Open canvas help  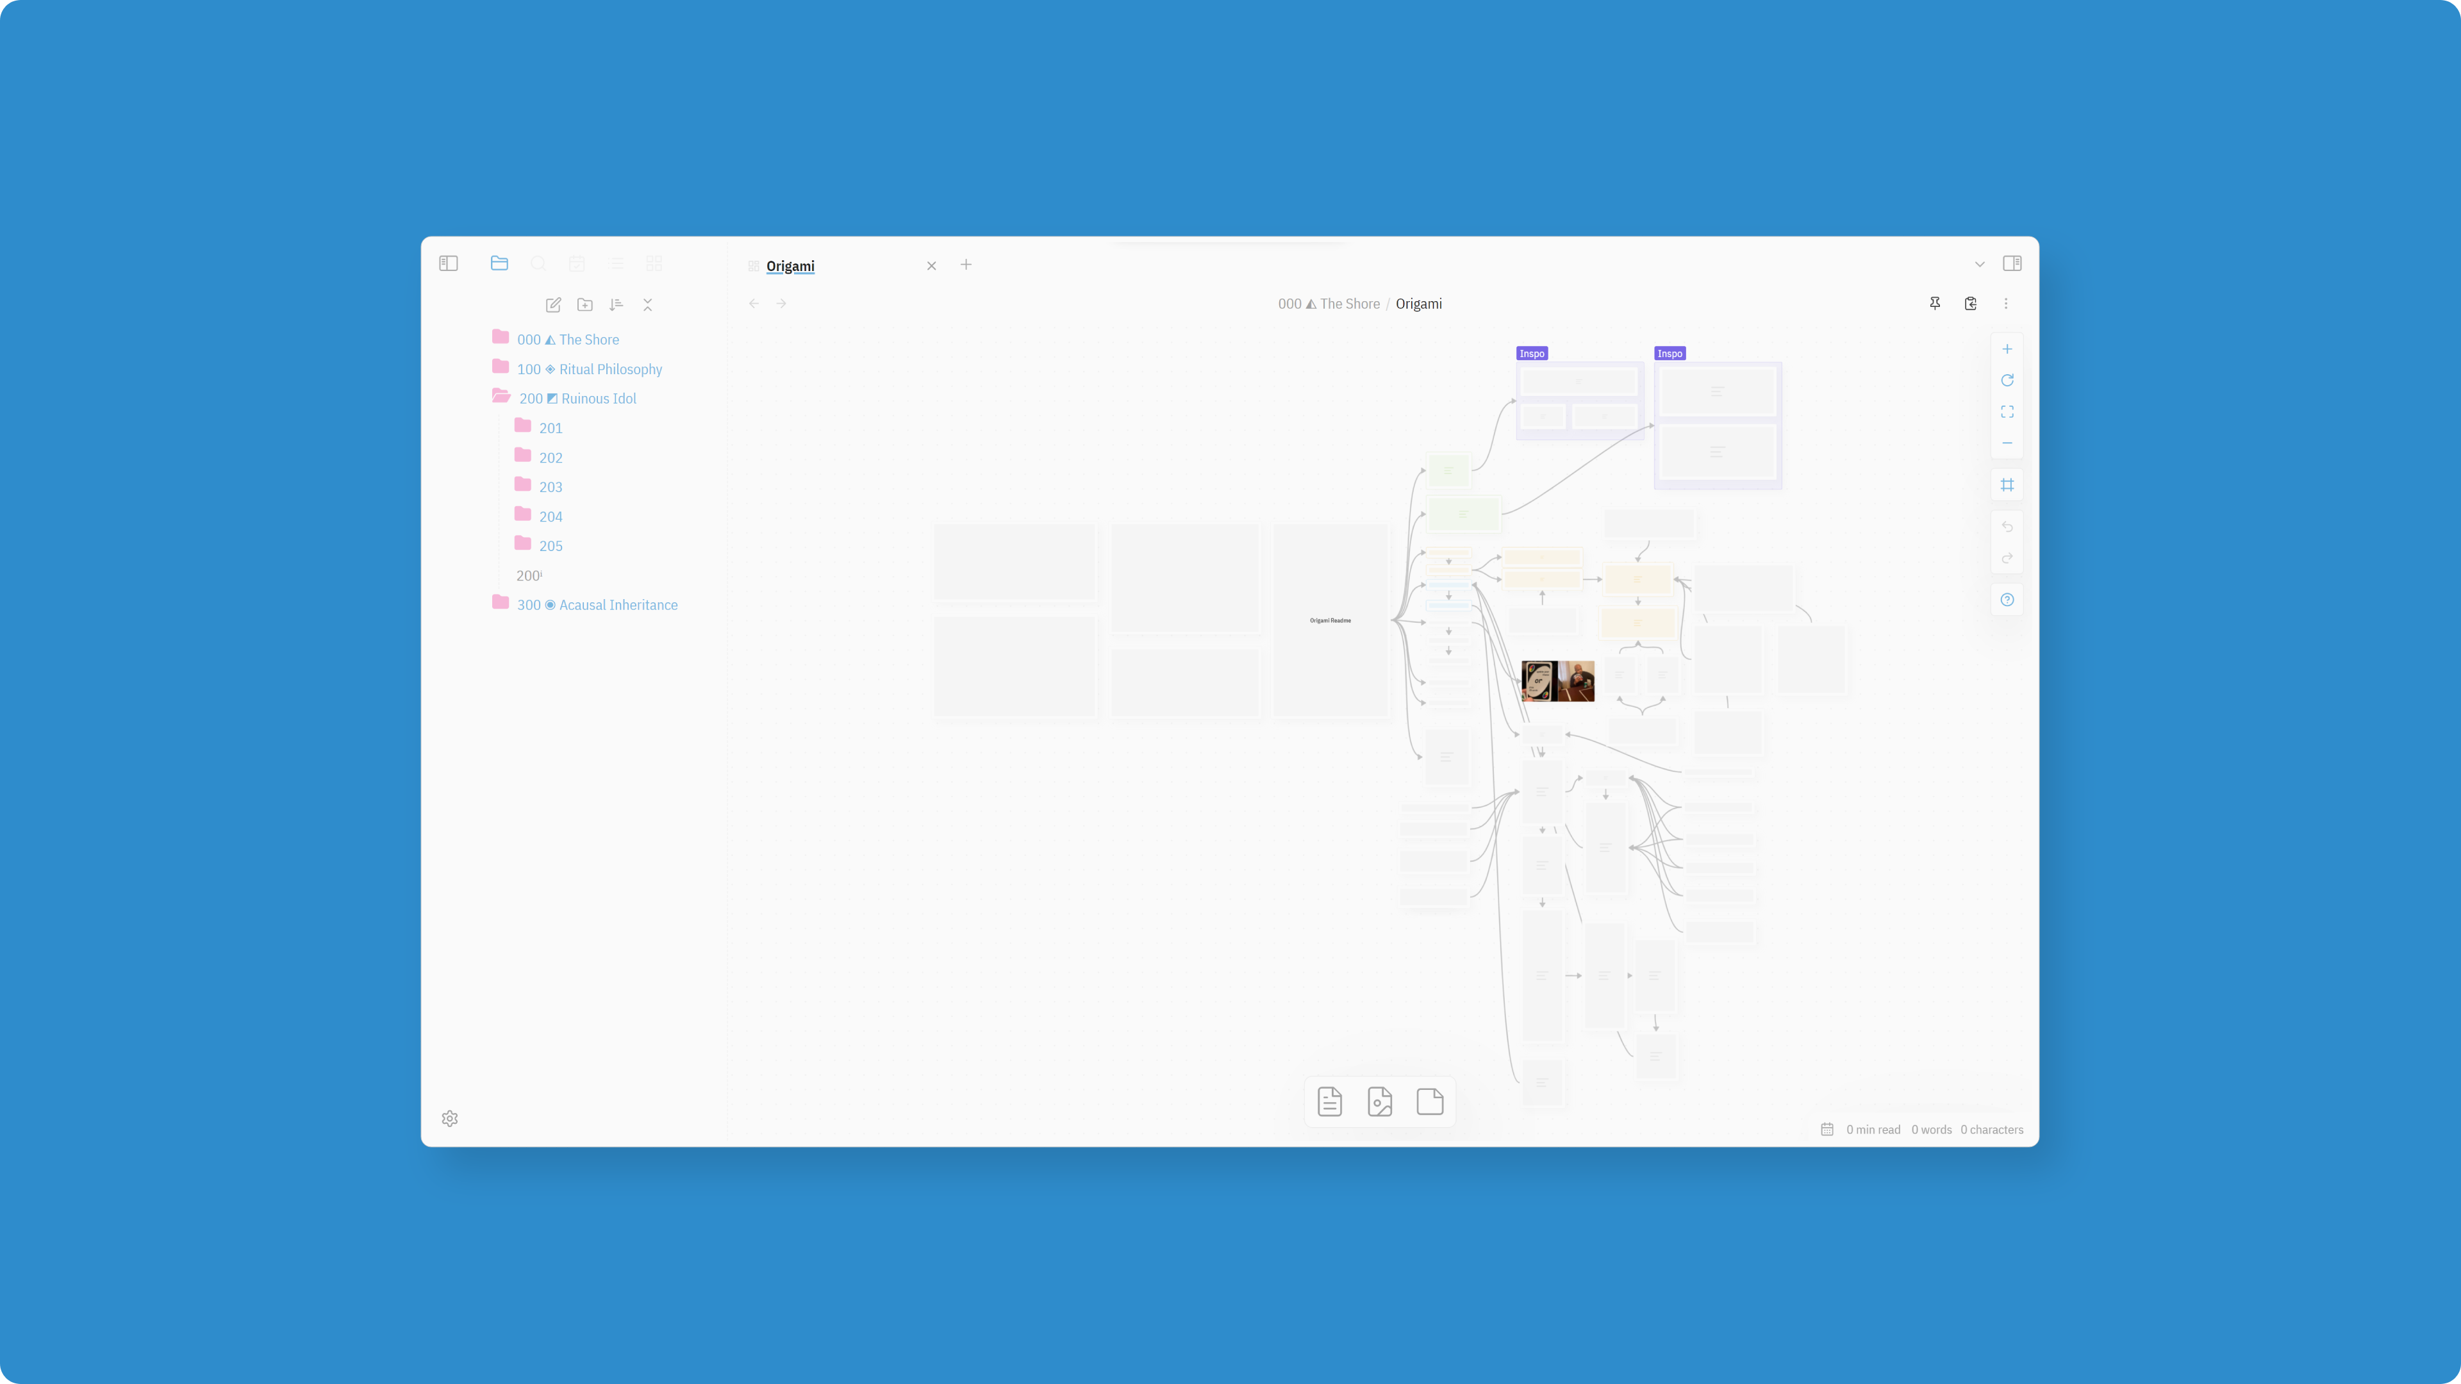coord(2007,600)
